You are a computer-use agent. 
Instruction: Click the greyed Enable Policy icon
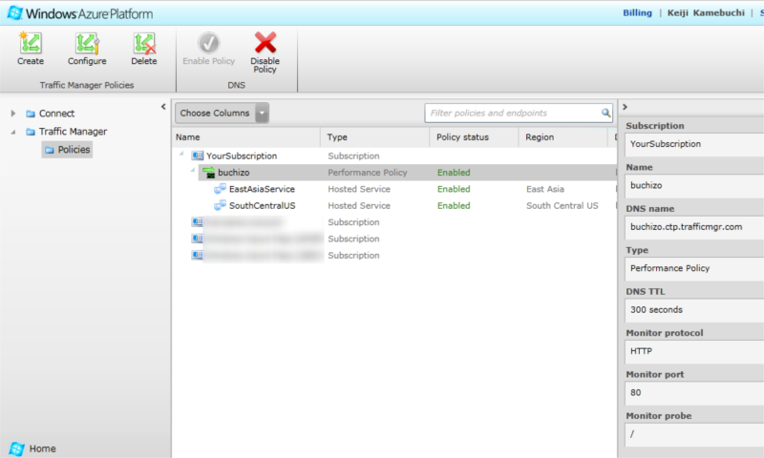pyautogui.click(x=208, y=43)
